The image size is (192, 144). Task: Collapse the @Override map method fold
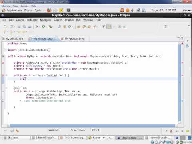[x=6, y=88]
